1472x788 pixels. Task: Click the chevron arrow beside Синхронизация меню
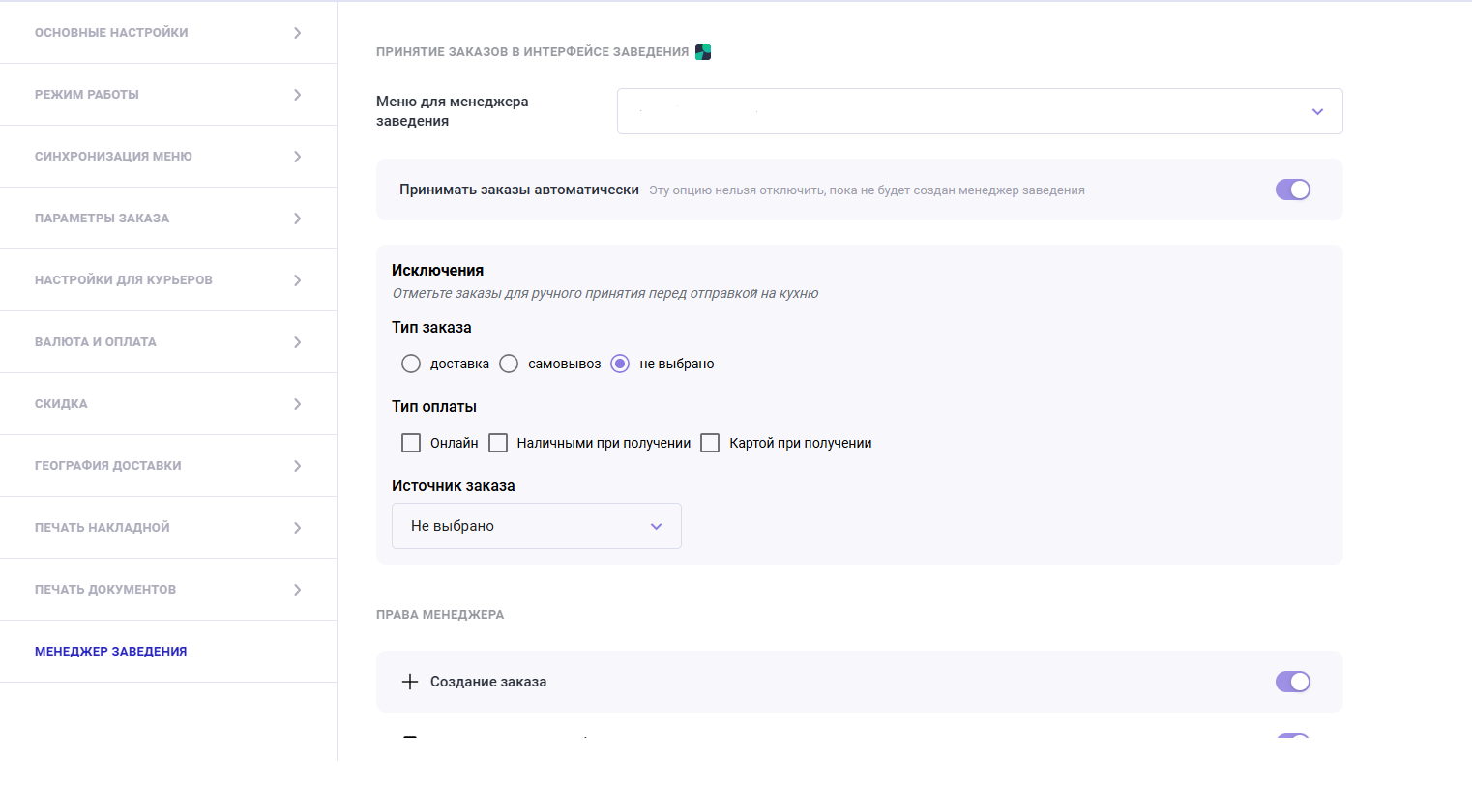298,157
